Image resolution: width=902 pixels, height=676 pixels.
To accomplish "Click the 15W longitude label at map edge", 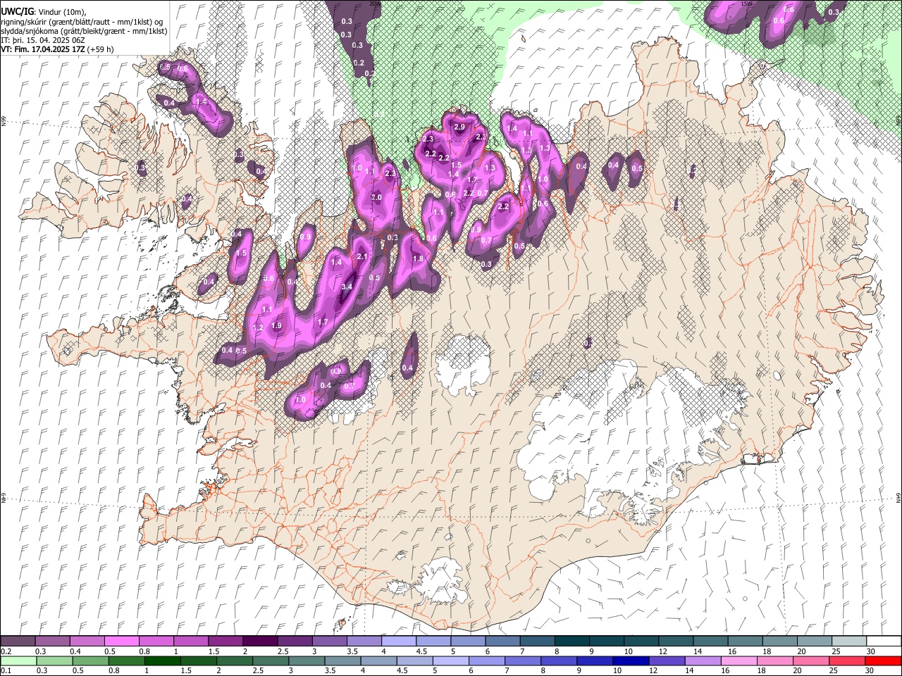I will click(748, 4).
